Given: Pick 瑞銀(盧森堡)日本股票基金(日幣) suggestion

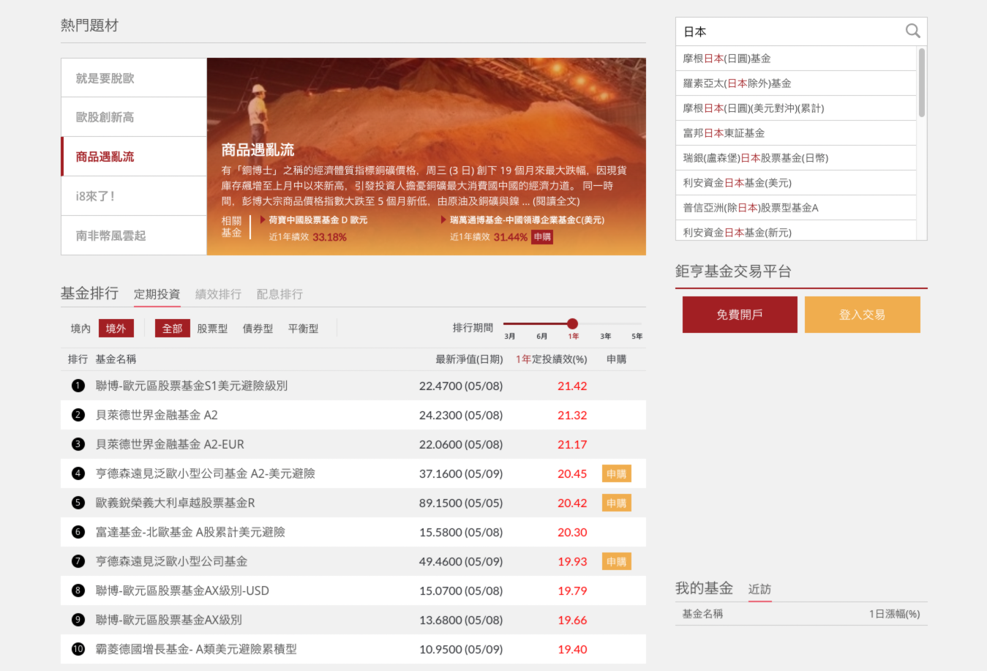Looking at the screenshot, I should pyautogui.click(x=796, y=158).
